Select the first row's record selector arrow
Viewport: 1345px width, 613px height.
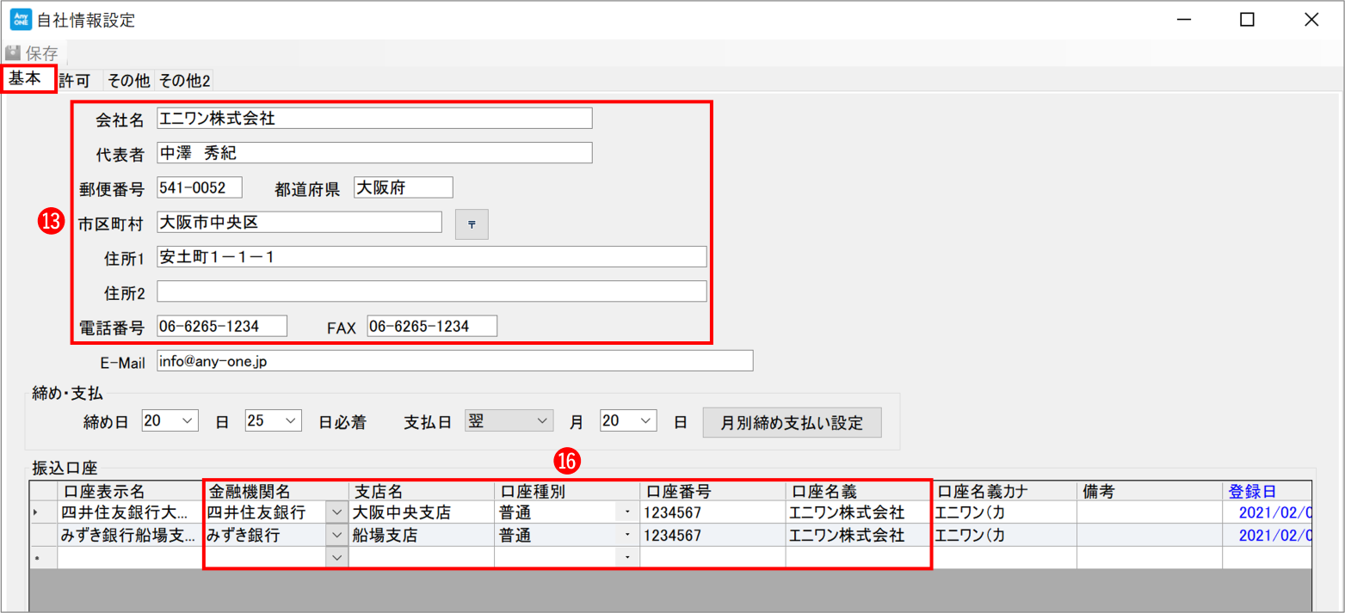click(36, 512)
